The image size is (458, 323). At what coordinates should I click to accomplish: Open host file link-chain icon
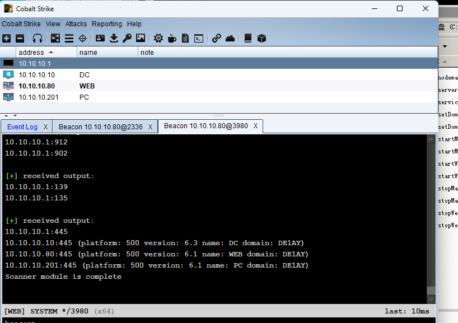pyautogui.click(x=217, y=38)
